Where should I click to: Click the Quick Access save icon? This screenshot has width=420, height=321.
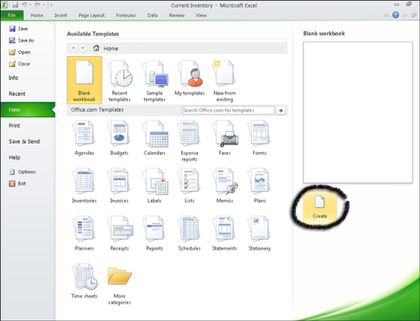15,5
